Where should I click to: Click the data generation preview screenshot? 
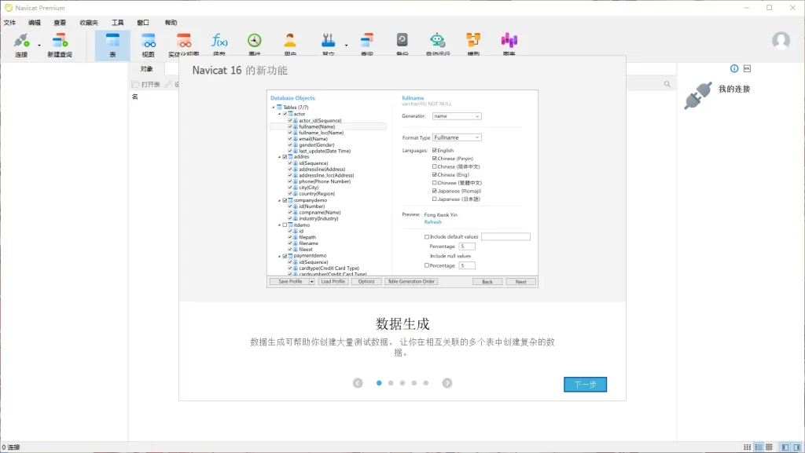click(x=402, y=188)
